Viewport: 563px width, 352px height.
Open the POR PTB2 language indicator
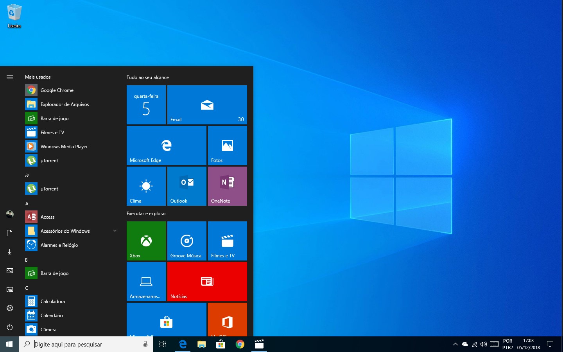(x=507, y=344)
